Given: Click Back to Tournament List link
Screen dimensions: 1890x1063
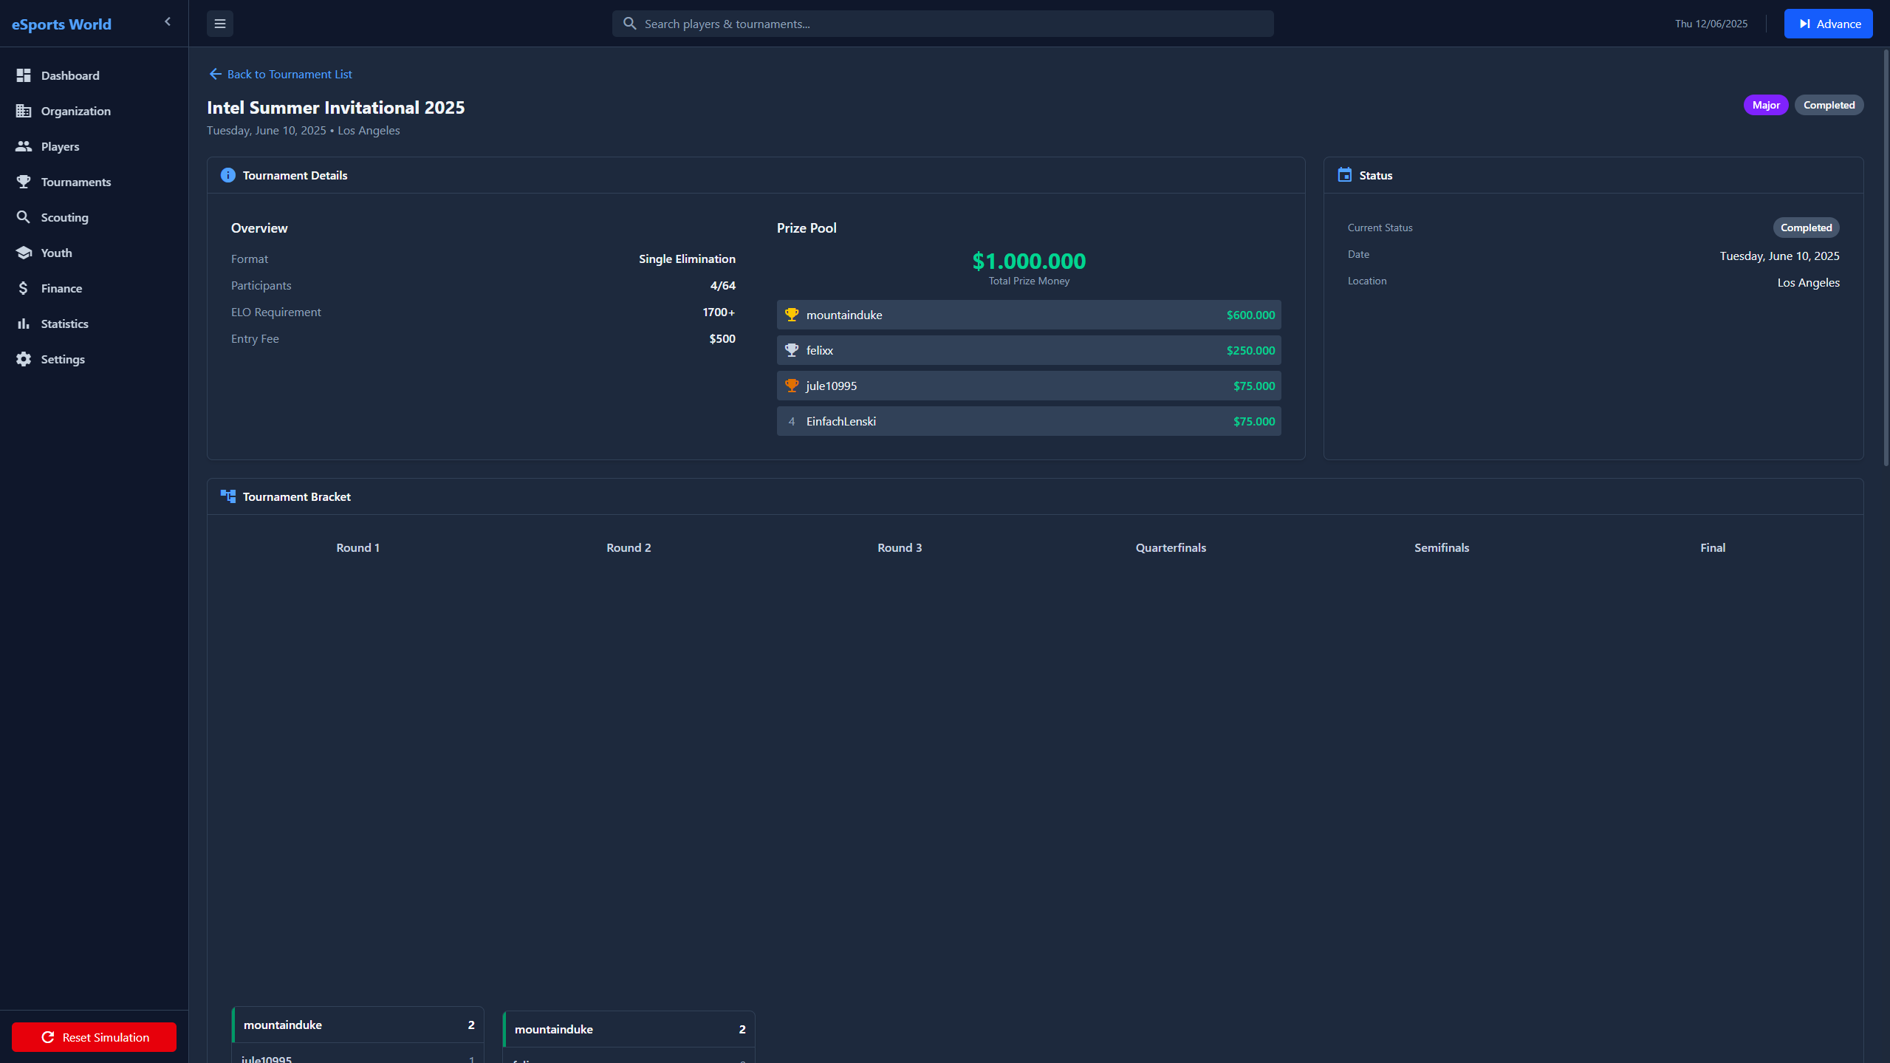Looking at the screenshot, I should [281, 74].
